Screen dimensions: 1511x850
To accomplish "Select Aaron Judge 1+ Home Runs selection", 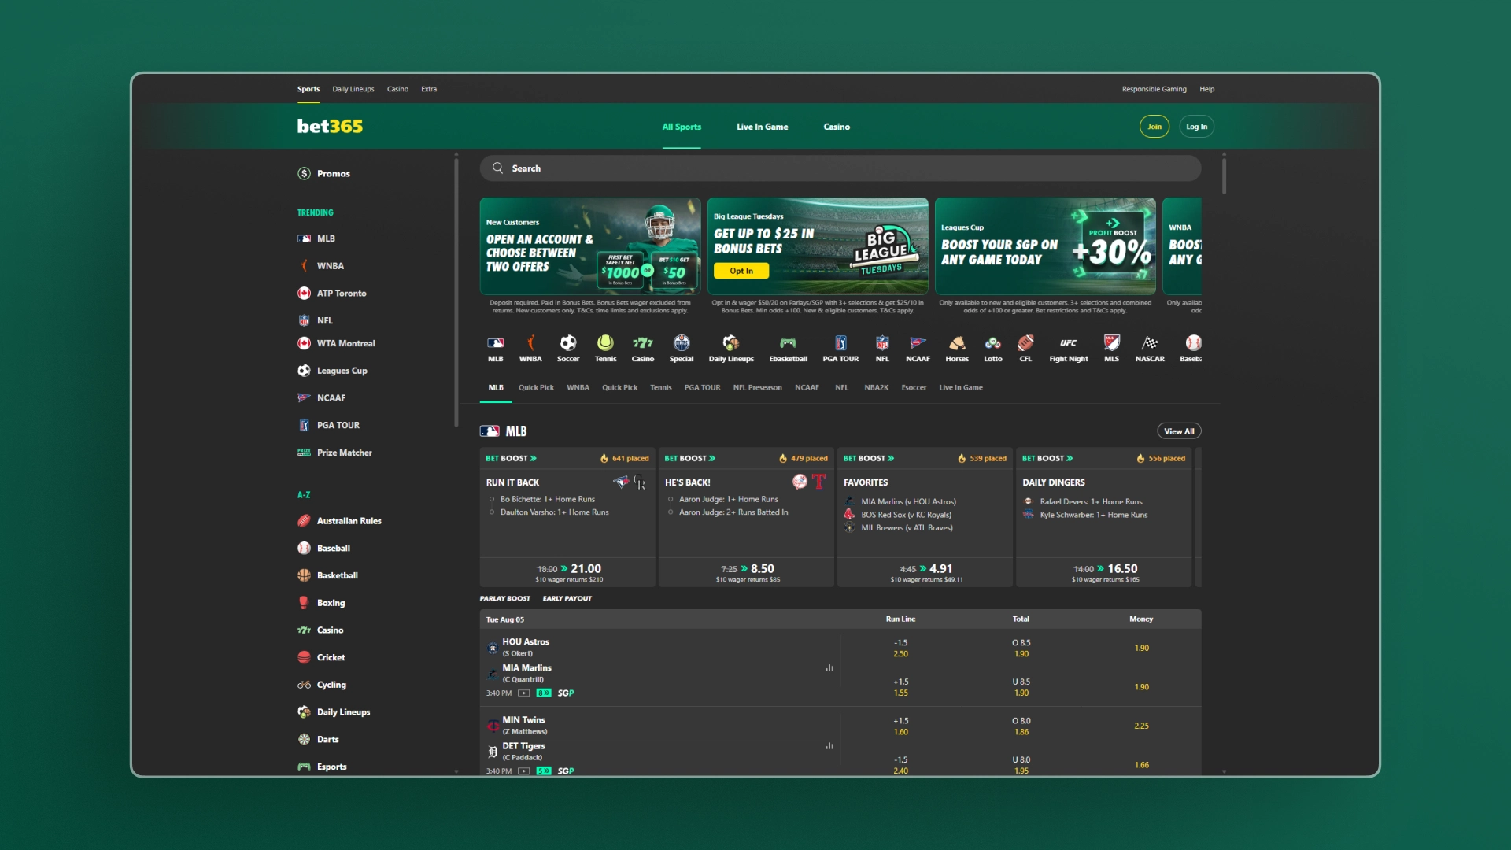I will [x=729, y=499].
